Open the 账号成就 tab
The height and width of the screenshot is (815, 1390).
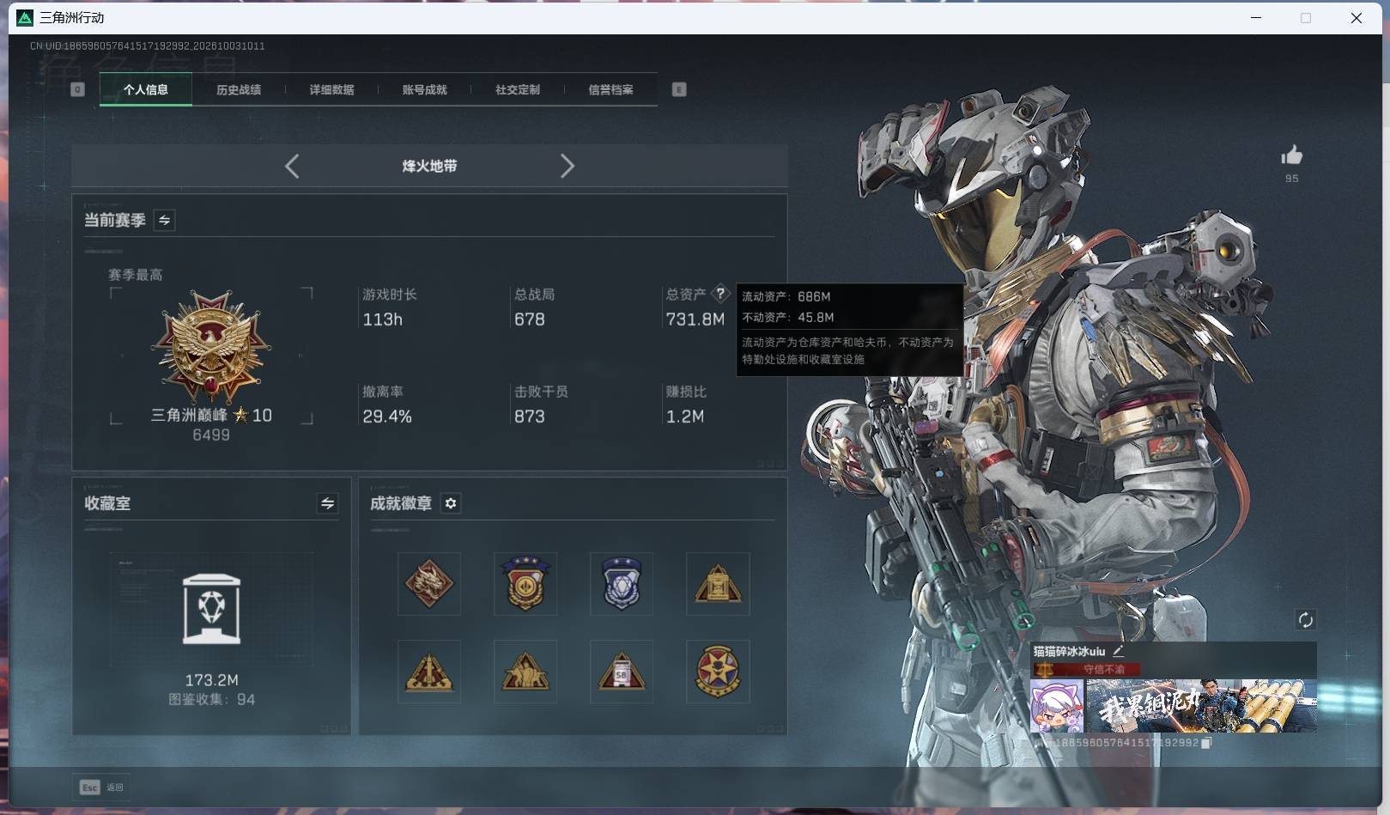pyautogui.click(x=424, y=89)
